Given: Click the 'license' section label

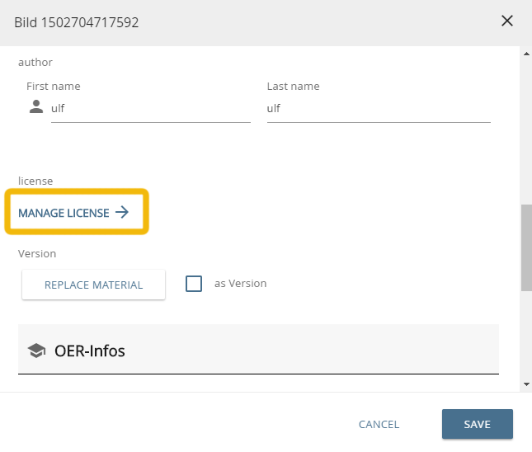Looking at the screenshot, I should pyautogui.click(x=35, y=181).
